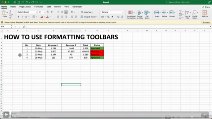Expand the formula bar chevron

[x=210, y=26]
